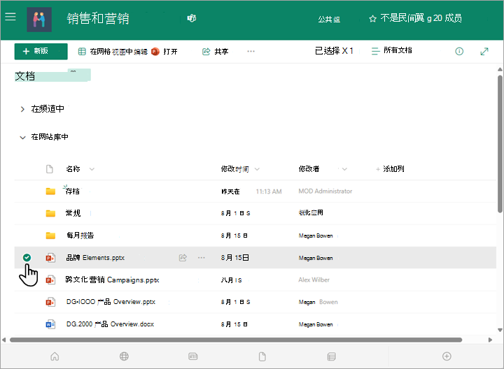Share the 品牌 Elements.pptx row icon
504x369 pixels.
[183, 258]
